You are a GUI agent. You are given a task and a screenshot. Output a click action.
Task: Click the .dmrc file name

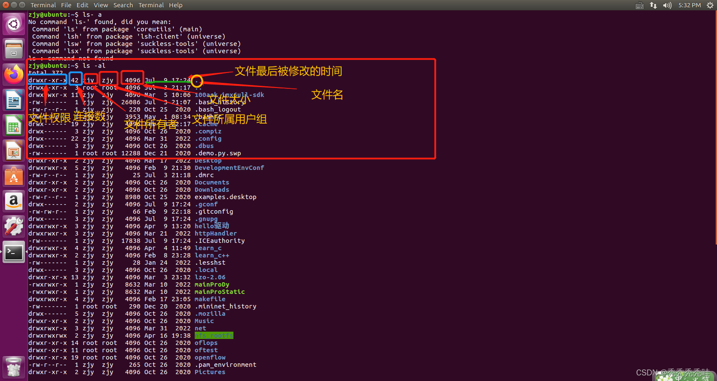(x=204, y=175)
